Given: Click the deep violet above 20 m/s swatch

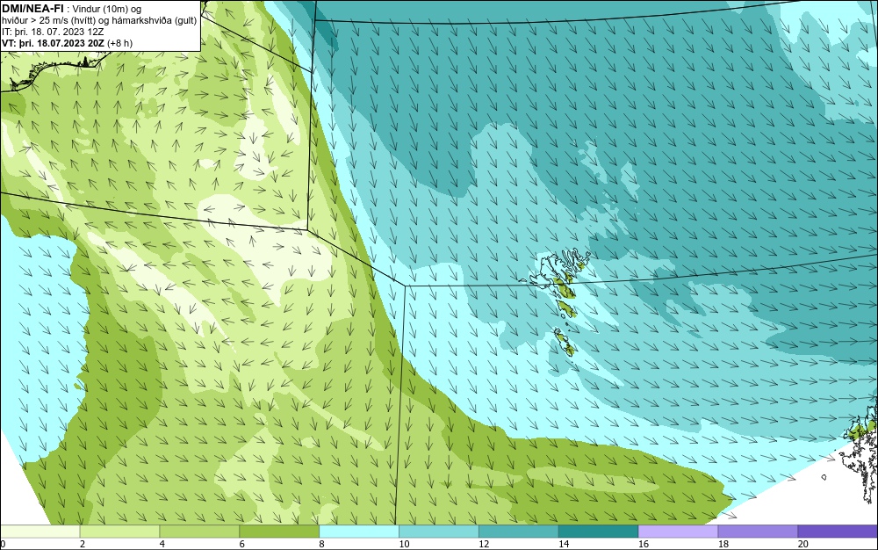Looking at the screenshot, I should (x=838, y=531).
